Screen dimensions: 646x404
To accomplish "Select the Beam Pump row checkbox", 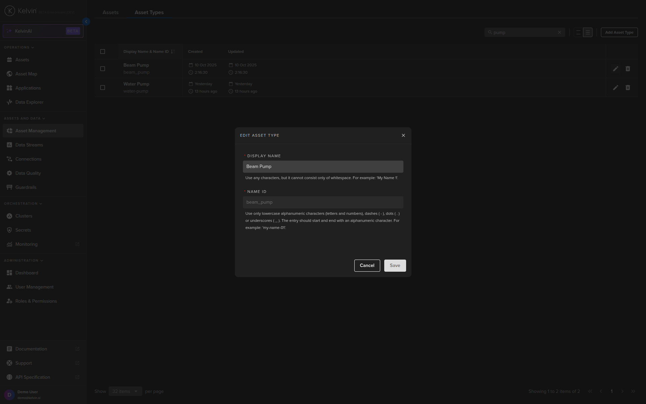I will (103, 69).
